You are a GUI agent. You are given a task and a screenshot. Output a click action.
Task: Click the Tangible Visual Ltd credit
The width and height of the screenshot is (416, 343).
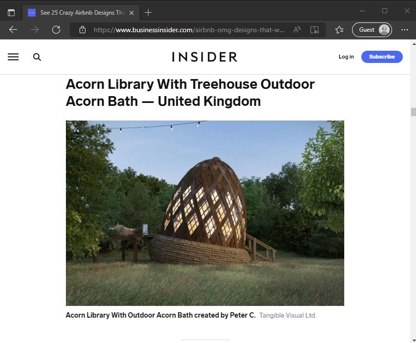point(288,315)
